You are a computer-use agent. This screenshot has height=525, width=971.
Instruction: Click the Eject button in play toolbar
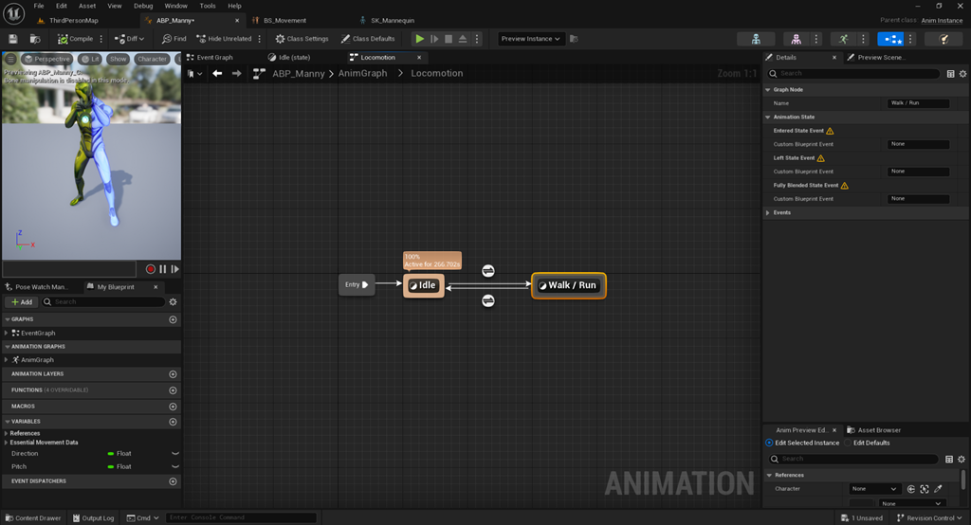tap(463, 39)
